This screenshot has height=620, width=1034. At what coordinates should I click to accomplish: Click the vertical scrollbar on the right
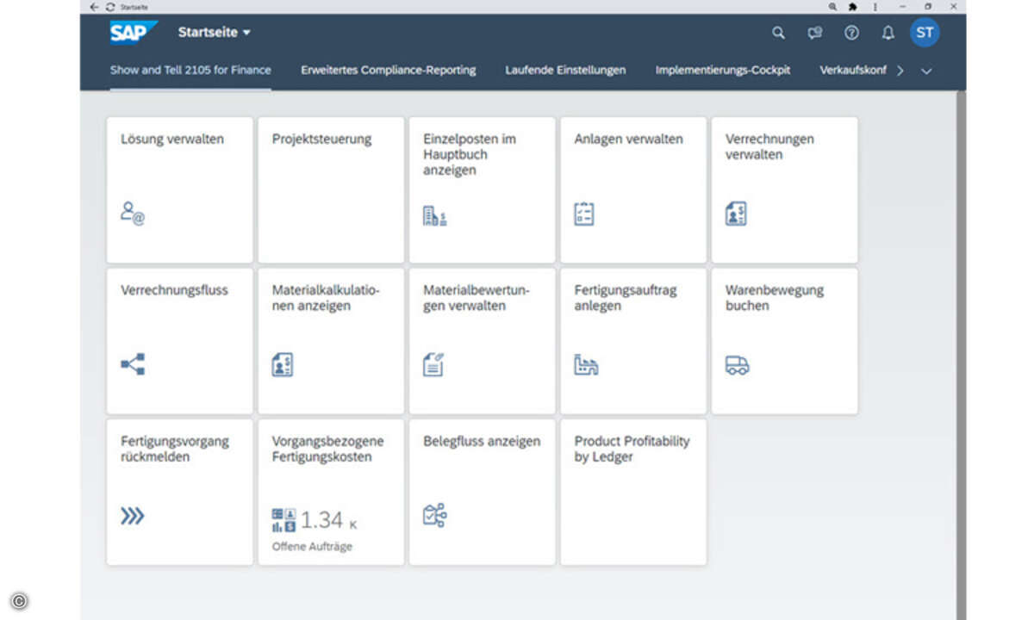pyautogui.click(x=961, y=344)
